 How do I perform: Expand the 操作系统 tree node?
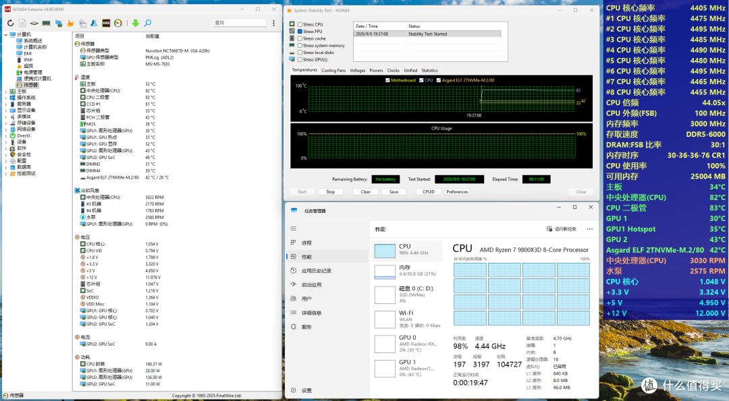(5, 98)
